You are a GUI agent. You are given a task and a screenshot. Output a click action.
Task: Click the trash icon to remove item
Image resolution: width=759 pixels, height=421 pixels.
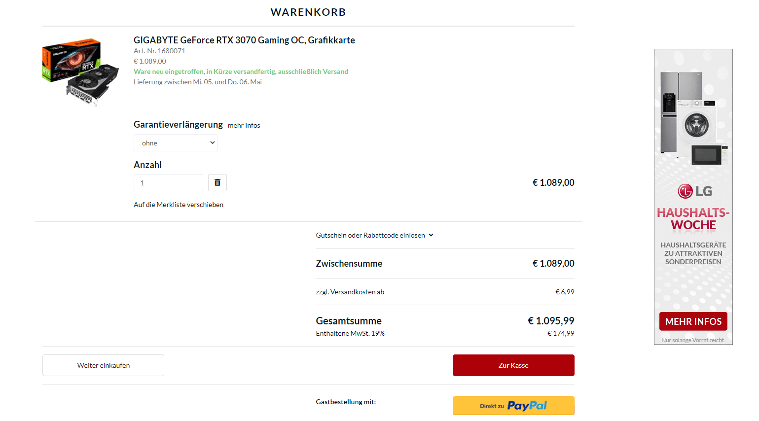217,182
